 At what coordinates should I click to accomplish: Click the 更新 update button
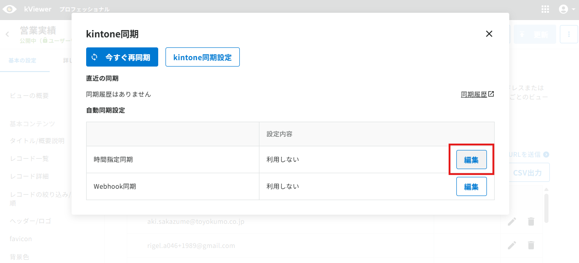pyautogui.click(x=535, y=34)
